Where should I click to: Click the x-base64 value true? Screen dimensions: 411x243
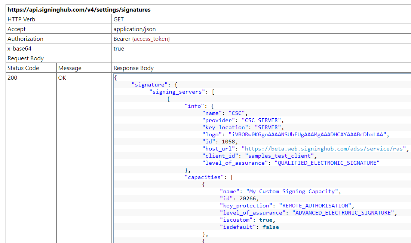[119, 49]
